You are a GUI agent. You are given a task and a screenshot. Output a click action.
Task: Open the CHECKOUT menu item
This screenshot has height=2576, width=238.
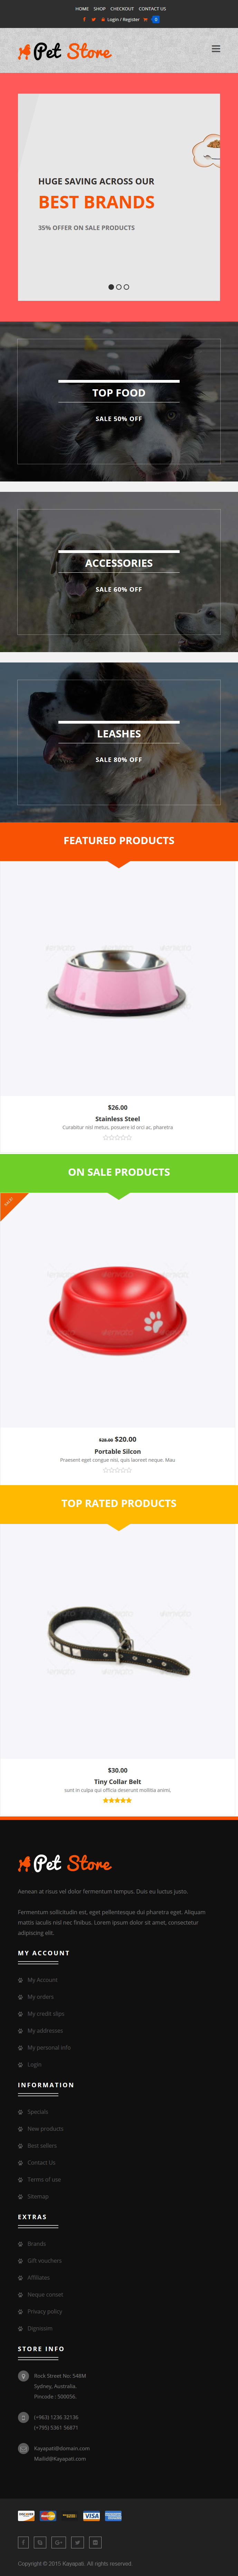pos(122,9)
